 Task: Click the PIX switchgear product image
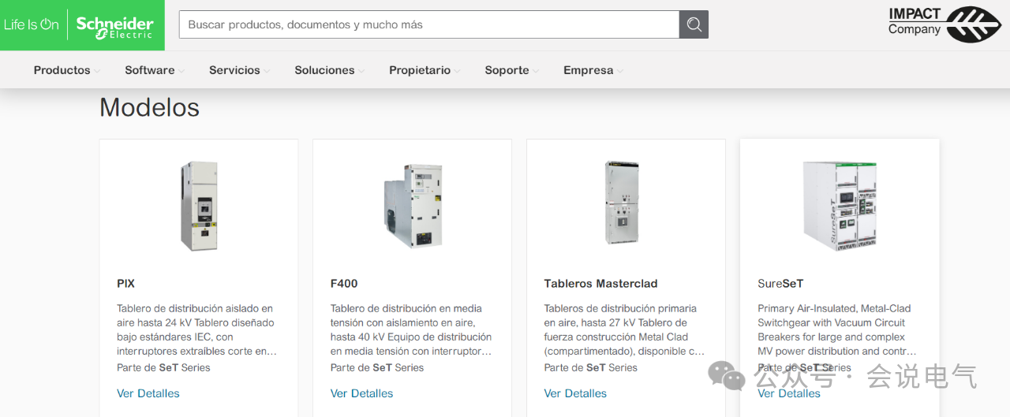click(199, 206)
